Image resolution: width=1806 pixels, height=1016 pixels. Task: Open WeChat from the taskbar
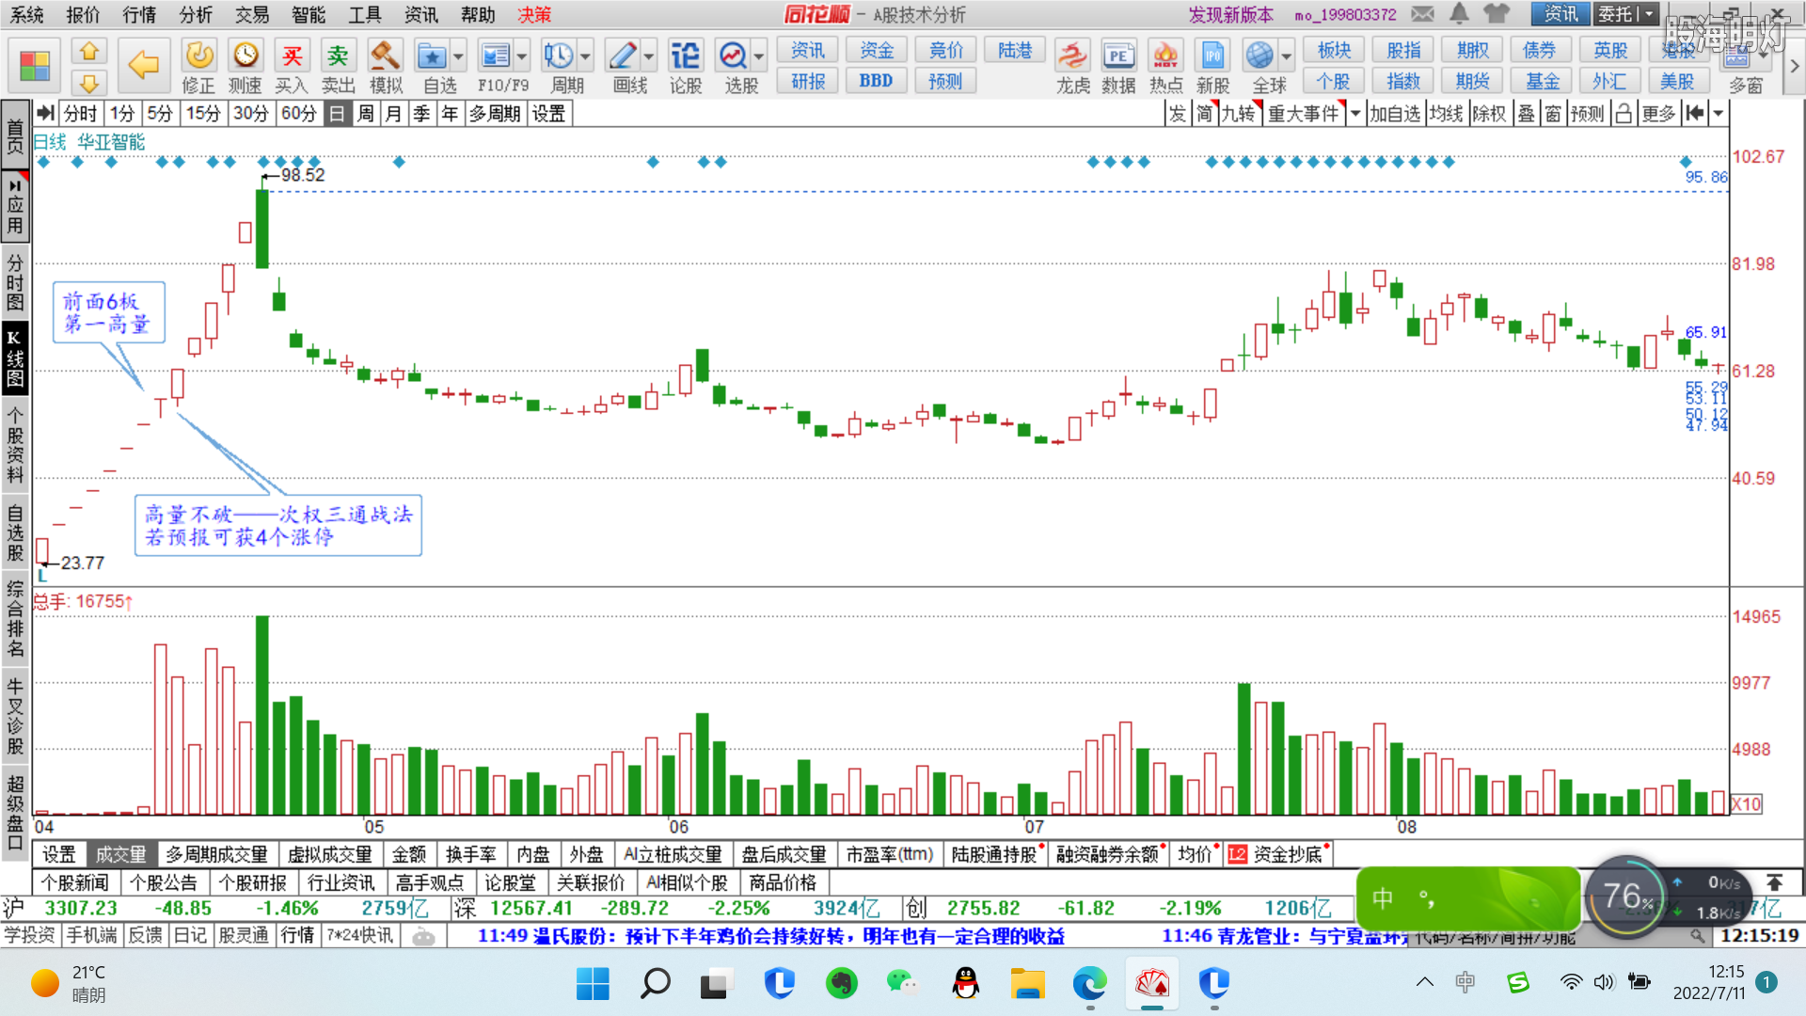click(x=903, y=984)
